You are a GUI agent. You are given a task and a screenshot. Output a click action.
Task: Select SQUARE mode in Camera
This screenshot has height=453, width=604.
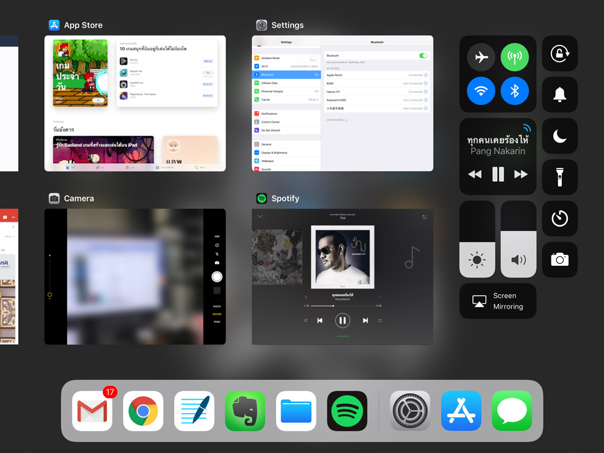click(x=217, y=314)
